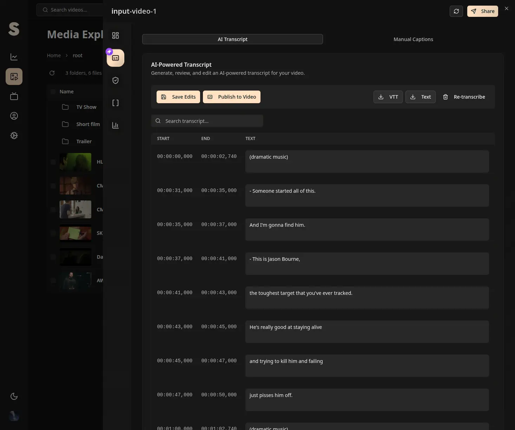The width and height of the screenshot is (515, 430).
Task: Switch to the Manual Captions tab
Action: (413, 39)
